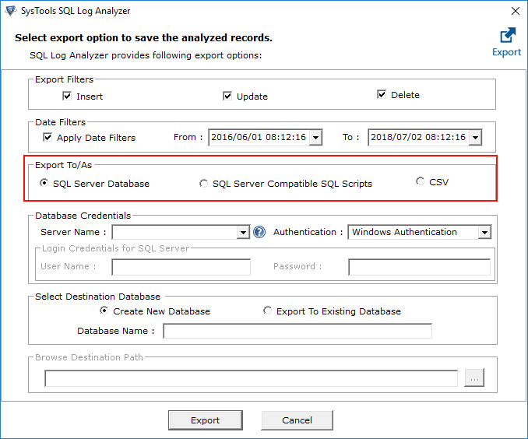528x439 pixels.
Task: Click the Export button at bottom
Action: click(206, 420)
